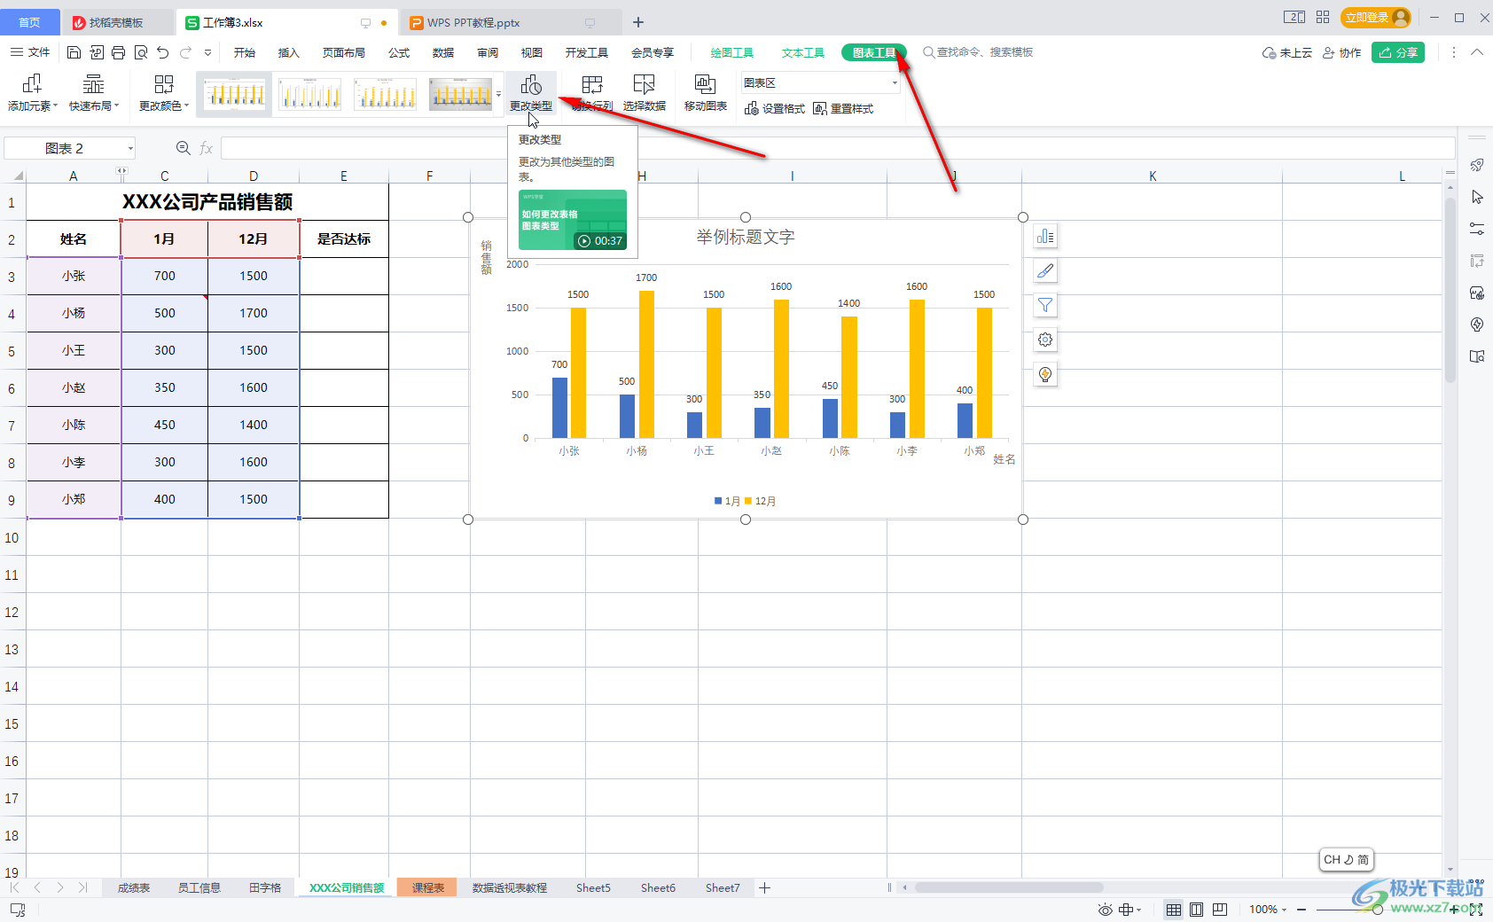Switch to Home (首页) tab
The image size is (1493, 922).
(29, 22)
